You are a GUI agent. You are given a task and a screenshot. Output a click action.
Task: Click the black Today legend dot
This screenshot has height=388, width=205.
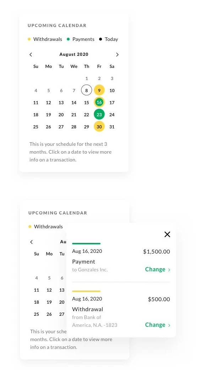101,39
